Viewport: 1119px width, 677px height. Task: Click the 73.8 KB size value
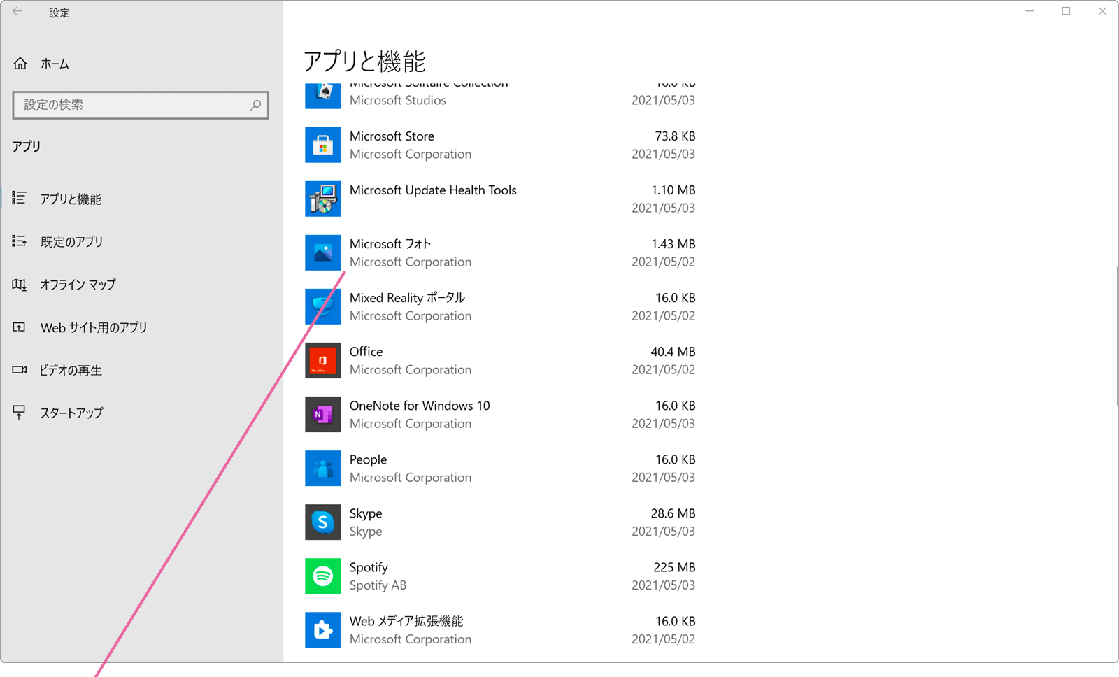(675, 136)
